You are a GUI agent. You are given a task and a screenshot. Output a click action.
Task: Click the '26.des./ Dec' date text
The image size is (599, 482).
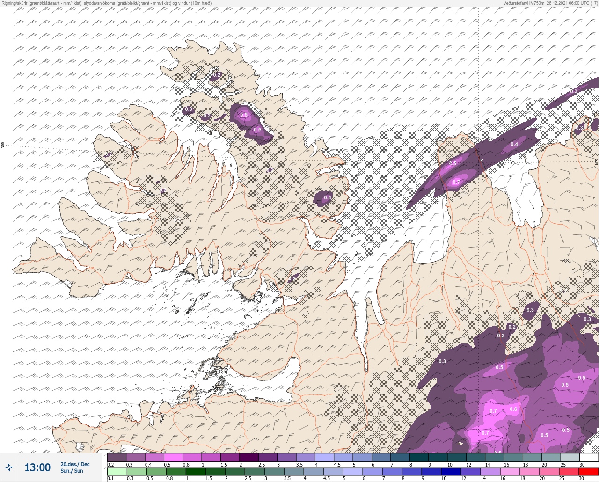pos(75,464)
